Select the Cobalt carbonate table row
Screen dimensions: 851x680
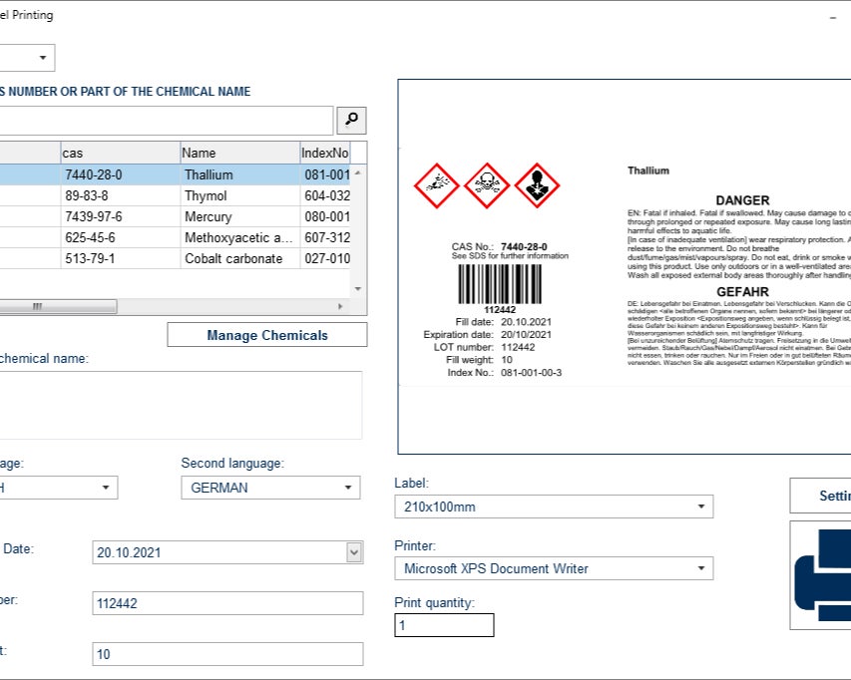tap(232, 258)
